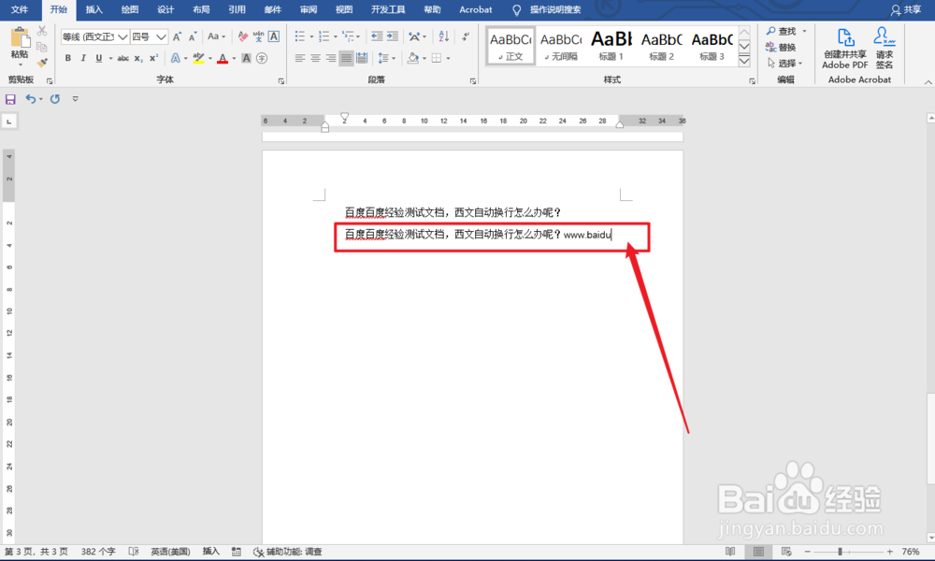The image size is (935, 561).
Task: Click the Character Border icon
Action: tap(274, 37)
